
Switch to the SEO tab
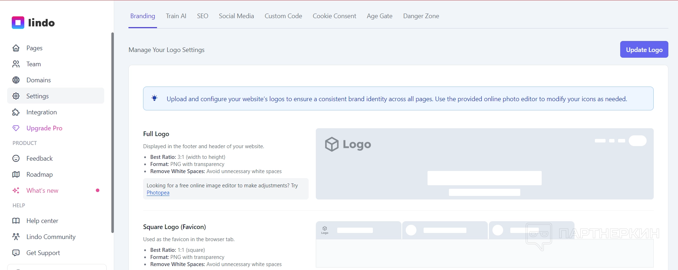(202, 16)
